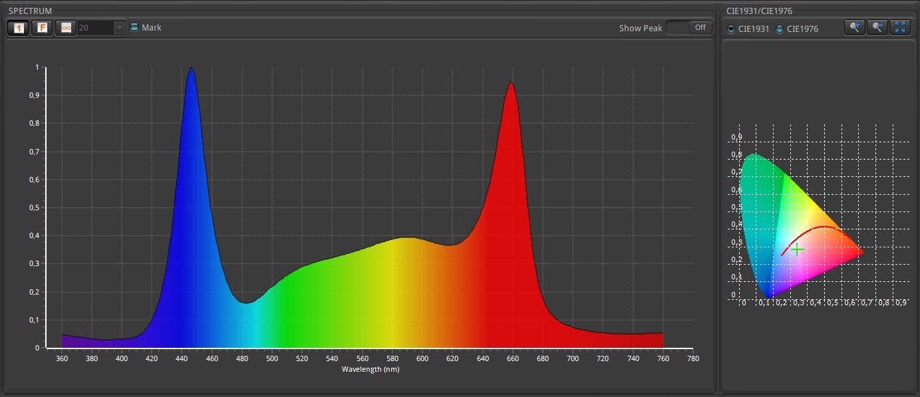Zoom out of the CIE diagram
This screenshot has height=397, width=920.
[877, 27]
